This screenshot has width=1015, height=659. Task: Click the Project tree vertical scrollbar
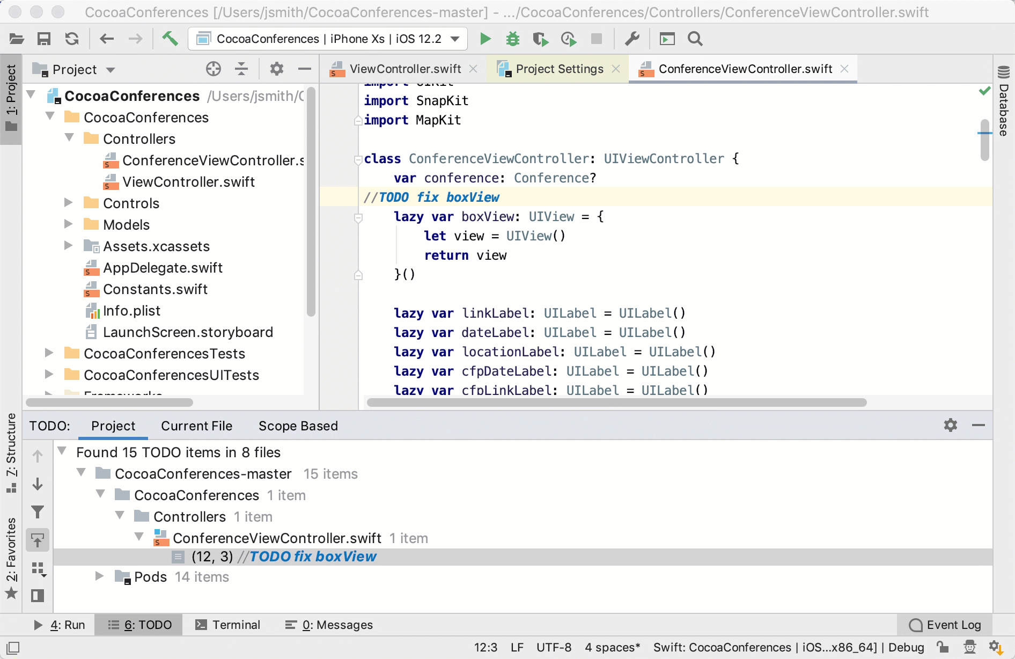(311, 202)
